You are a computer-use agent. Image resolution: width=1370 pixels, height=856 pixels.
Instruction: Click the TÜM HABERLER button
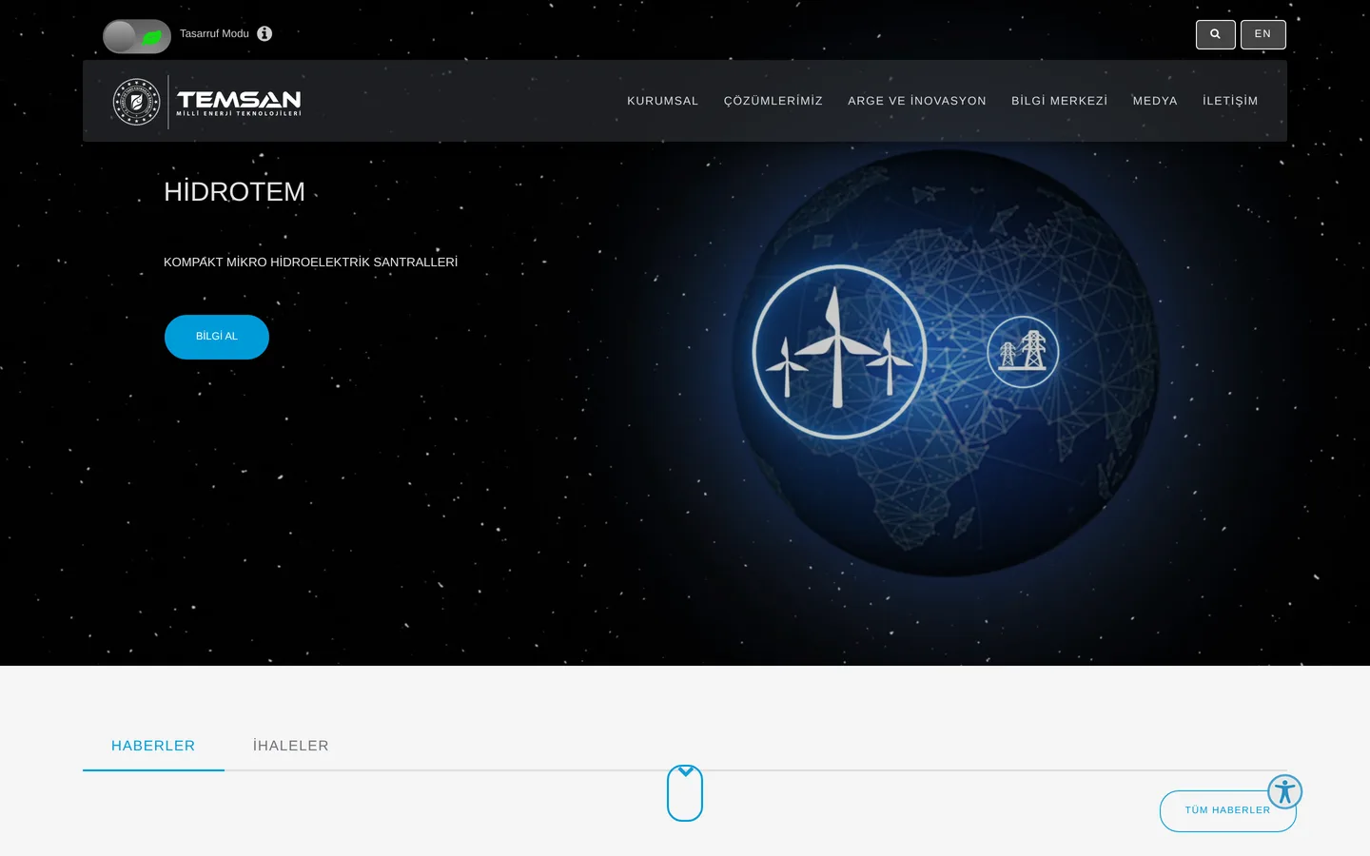(1227, 811)
